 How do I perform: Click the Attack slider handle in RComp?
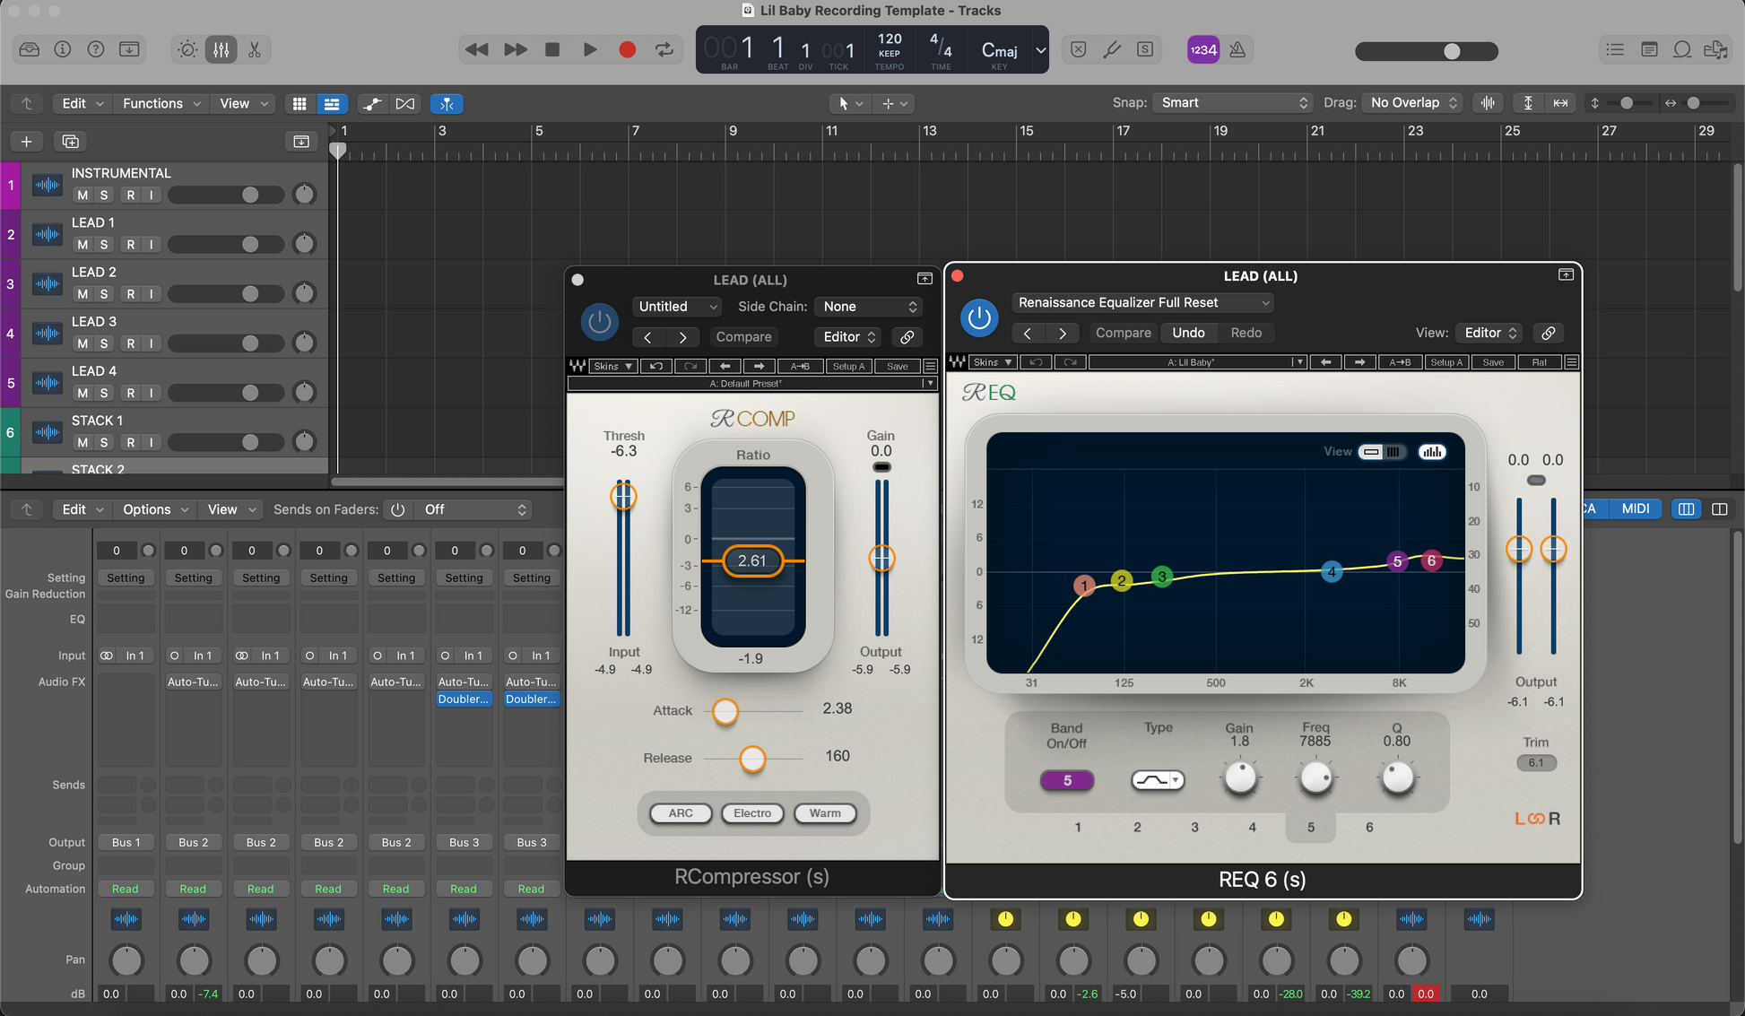pyautogui.click(x=725, y=711)
